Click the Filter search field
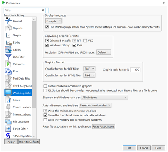168x152 pixels. (x=23, y=10)
